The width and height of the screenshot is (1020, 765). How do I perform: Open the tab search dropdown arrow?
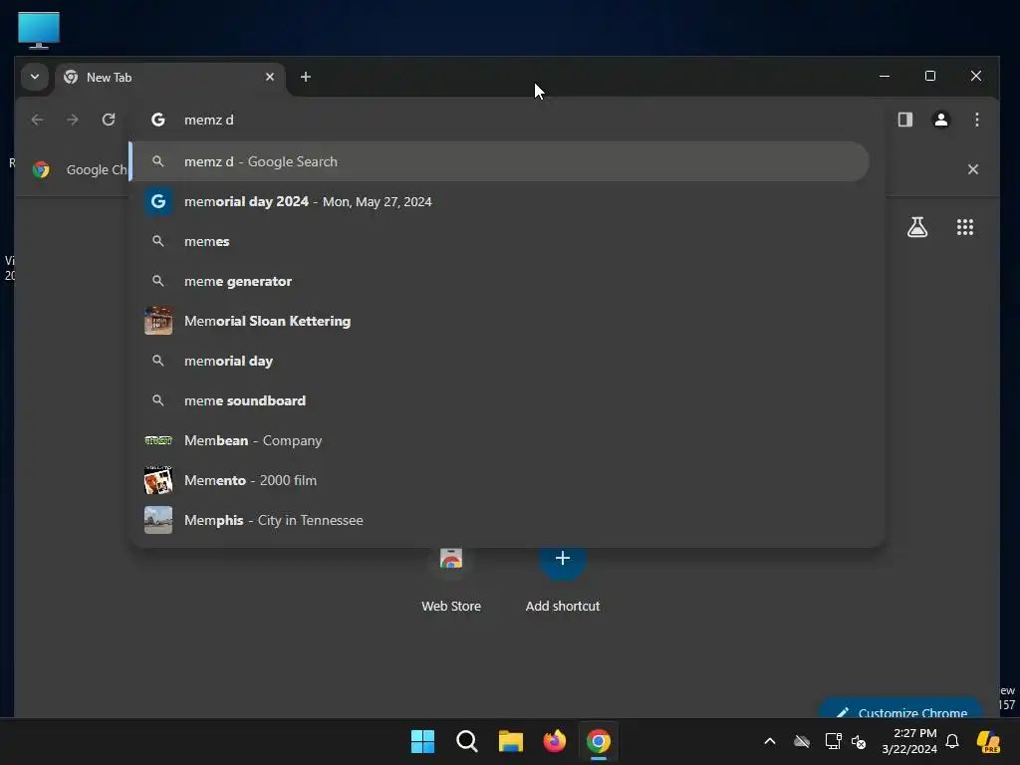(x=35, y=77)
